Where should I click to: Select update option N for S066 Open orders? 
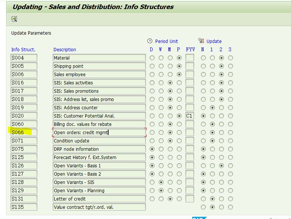click(x=203, y=133)
